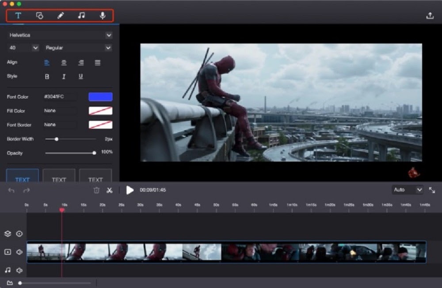Click the video track icon
The image size is (442, 288).
tap(8, 252)
